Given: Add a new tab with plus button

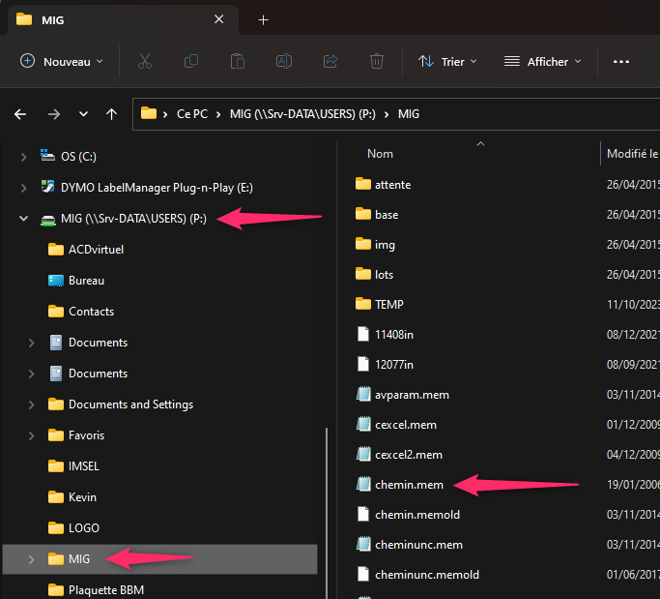Looking at the screenshot, I should [x=264, y=19].
